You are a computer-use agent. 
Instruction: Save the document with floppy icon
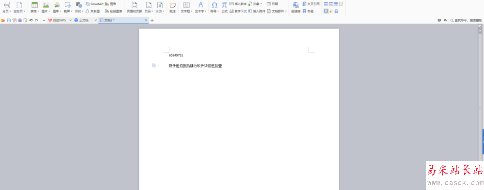pos(9,20)
